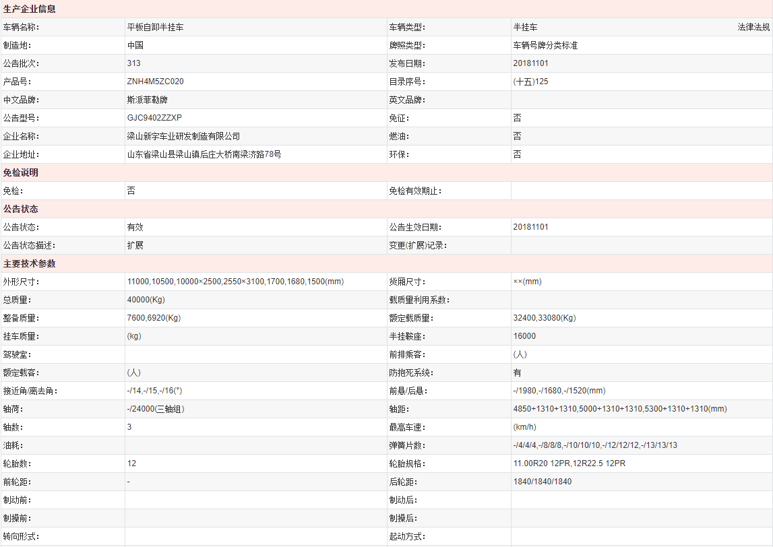Select the 外形尺寸 dimensions value
773x547 pixels.
point(235,282)
